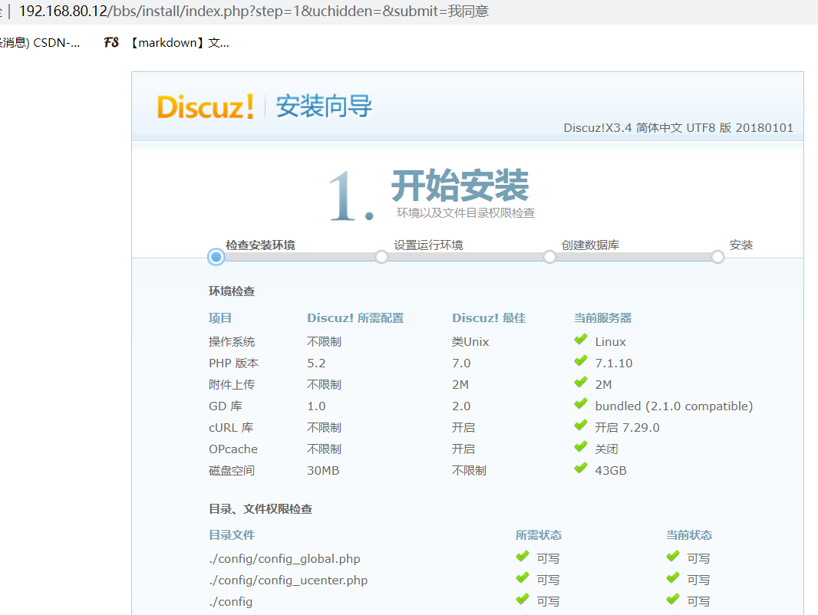The height and width of the screenshot is (615, 818).
Task: Select the 安装 step label
Action: tap(740, 245)
